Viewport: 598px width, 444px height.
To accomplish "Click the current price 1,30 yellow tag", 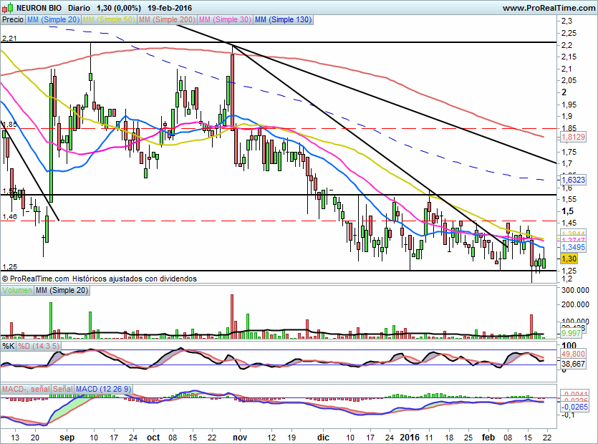I will [569, 259].
